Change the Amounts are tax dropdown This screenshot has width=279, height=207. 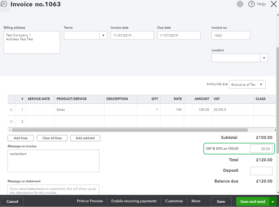coord(247,85)
